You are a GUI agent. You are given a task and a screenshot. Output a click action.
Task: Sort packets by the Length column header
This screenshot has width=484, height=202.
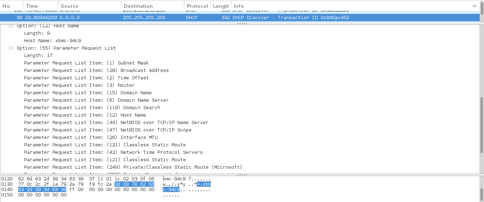coord(221,6)
